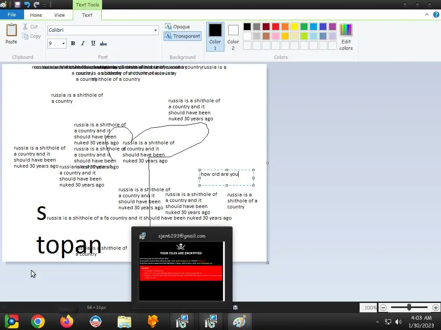Open Google Chrome from the taskbar
Viewport: 441px width, 330px height.
(38, 321)
